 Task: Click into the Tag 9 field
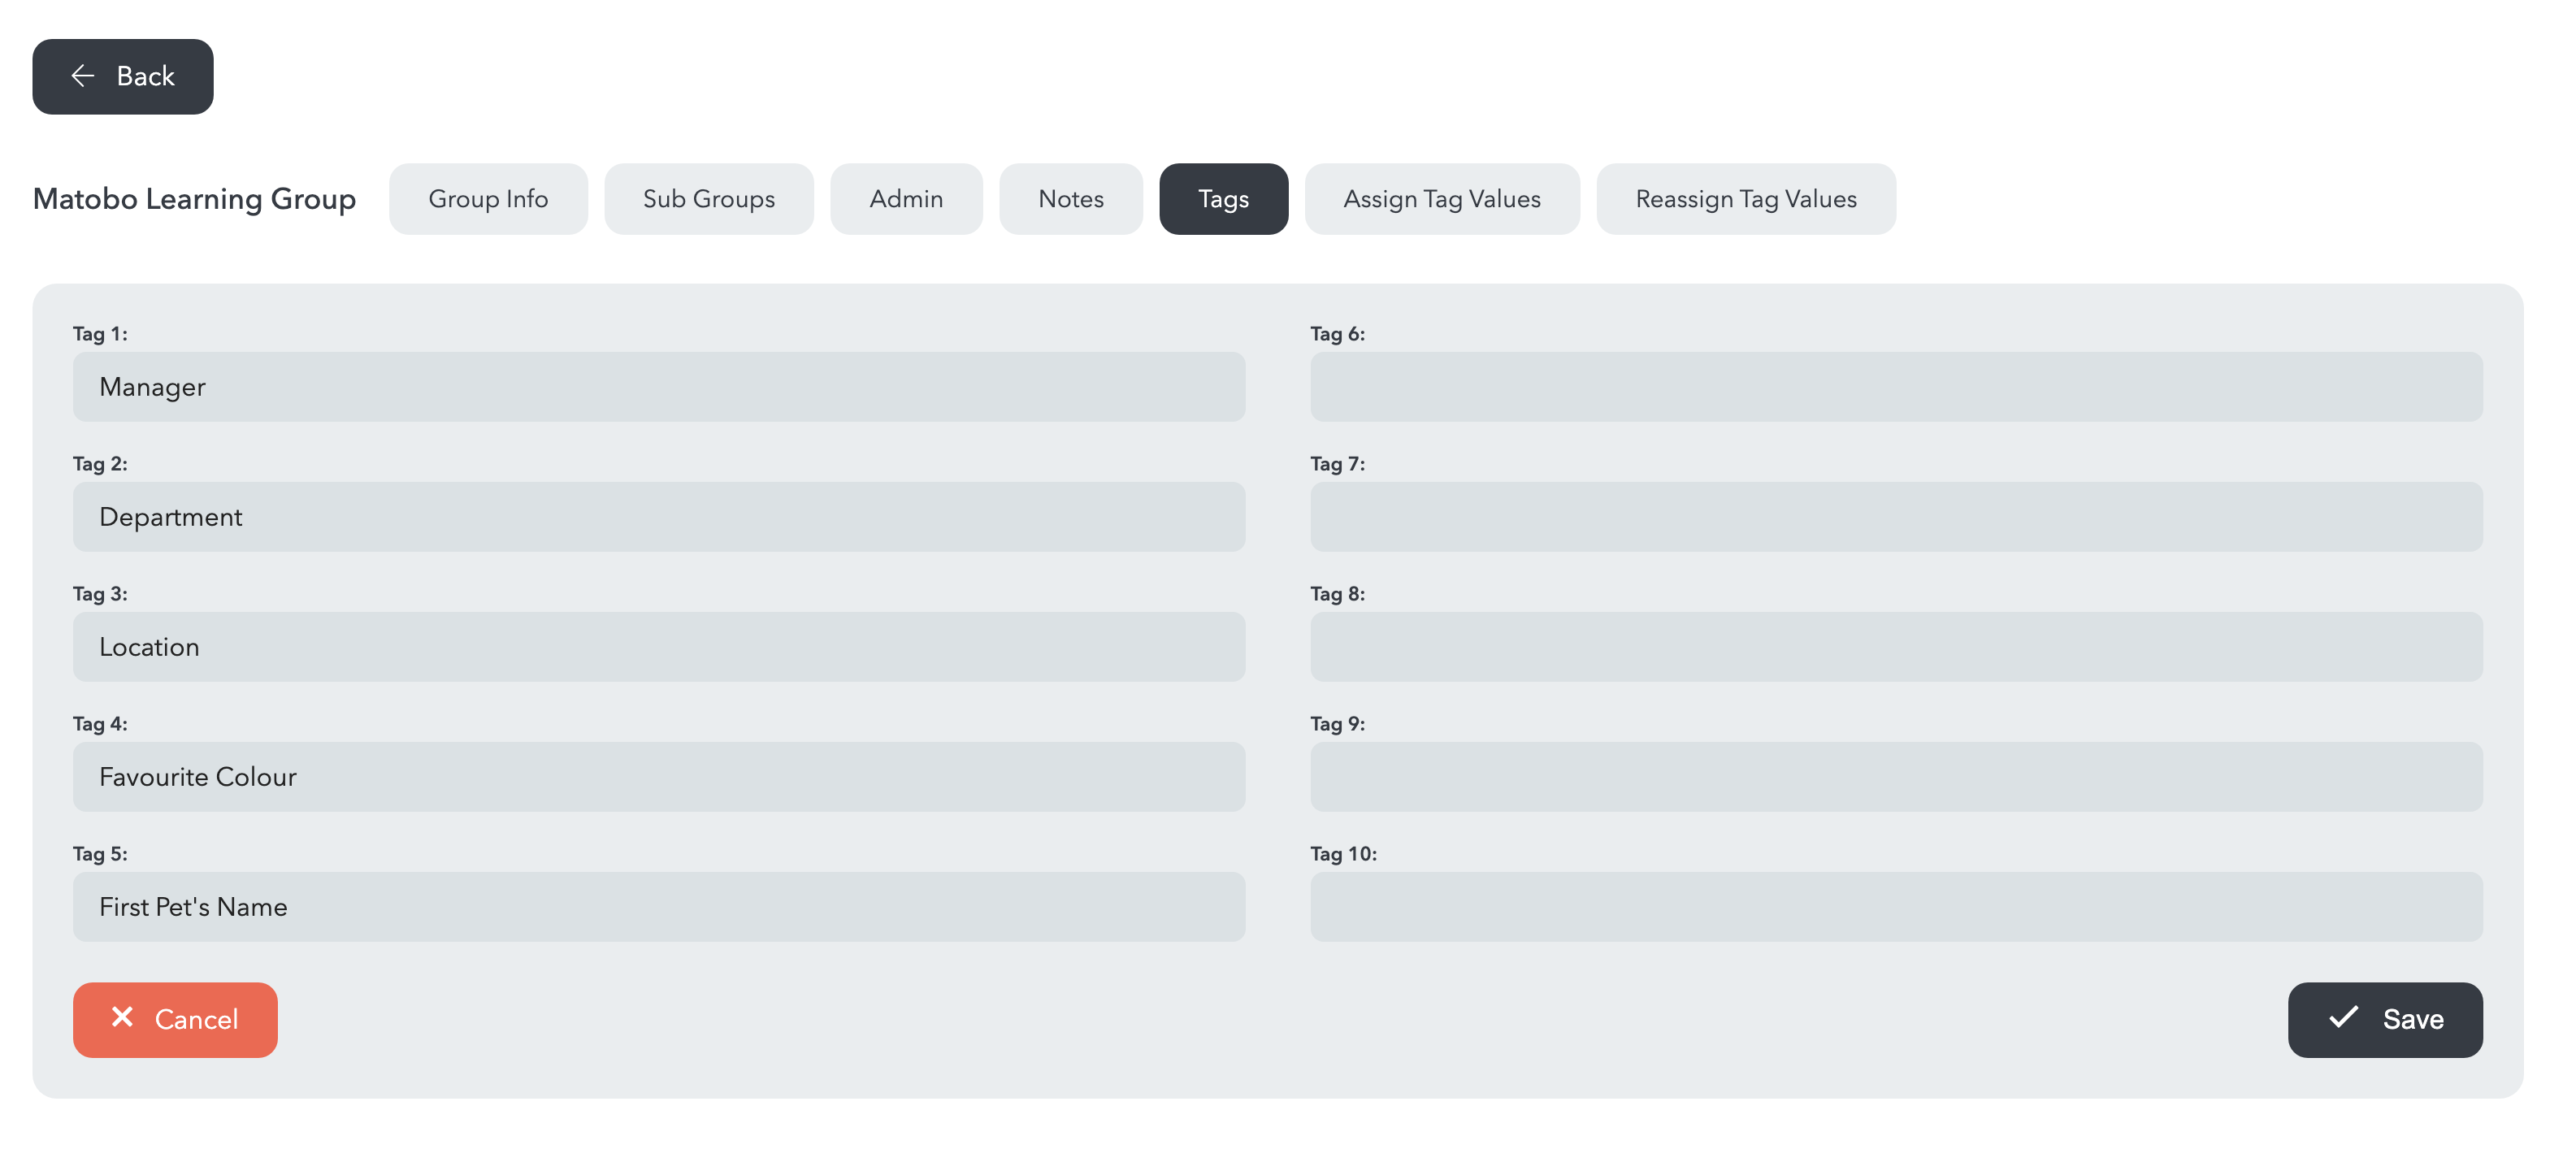(1896, 777)
